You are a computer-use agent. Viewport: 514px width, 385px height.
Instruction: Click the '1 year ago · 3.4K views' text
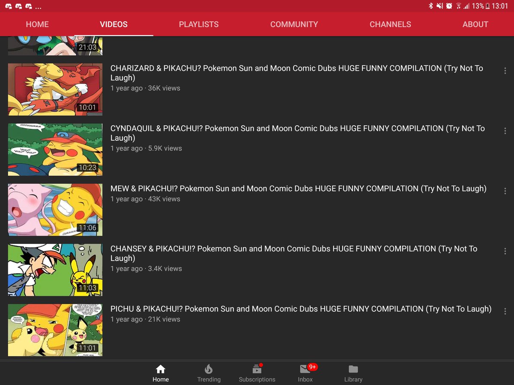(x=146, y=269)
